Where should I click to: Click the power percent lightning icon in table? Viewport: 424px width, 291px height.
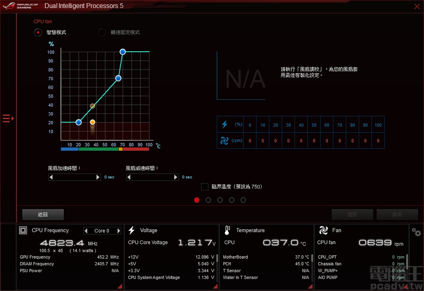point(224,125)
